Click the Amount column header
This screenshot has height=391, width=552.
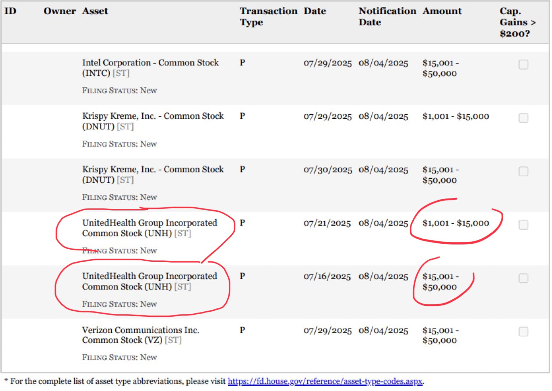(442, 11)
